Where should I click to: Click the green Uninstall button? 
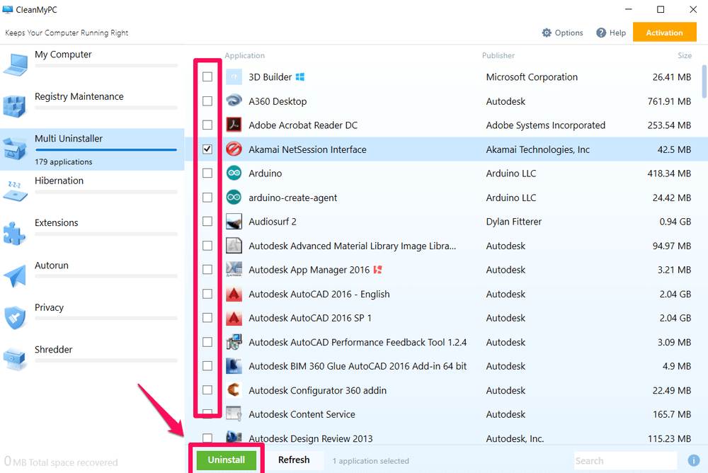pos(227,460)
